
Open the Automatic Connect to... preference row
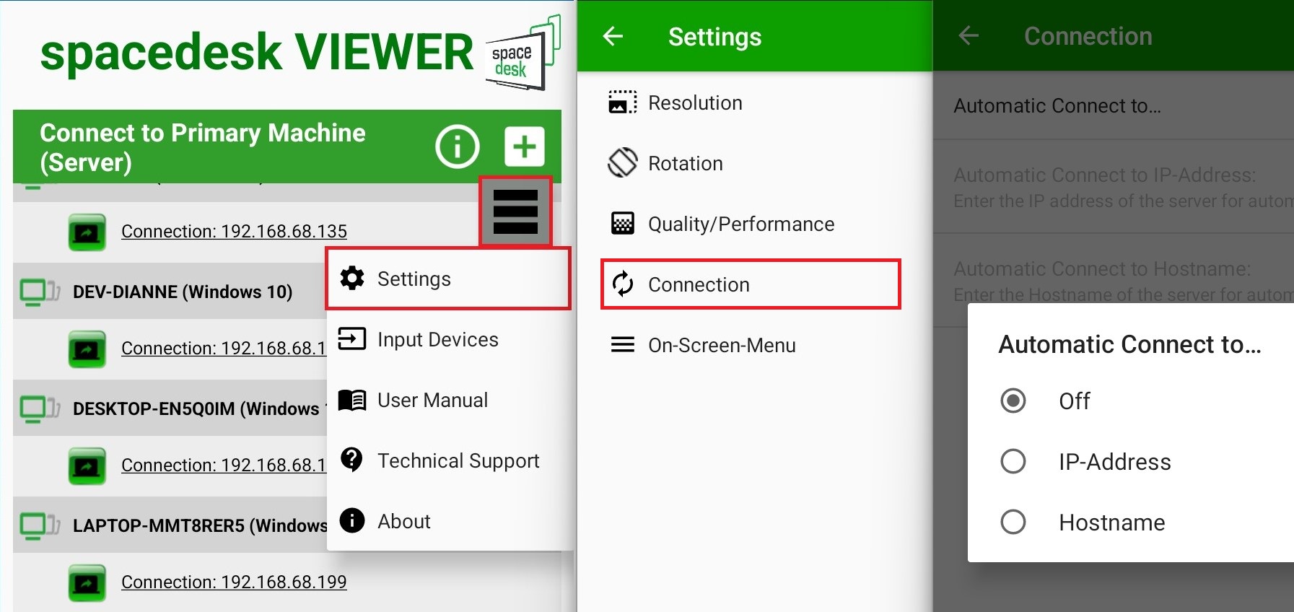click(x=1114, y=106)
